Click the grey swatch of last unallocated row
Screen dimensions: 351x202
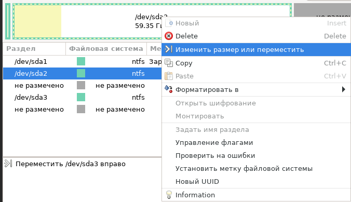coord(81,109)
